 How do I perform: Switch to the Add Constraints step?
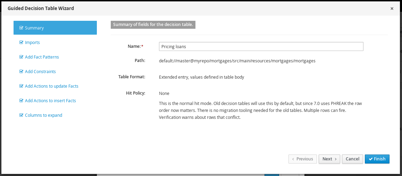(x=40, y=72)
